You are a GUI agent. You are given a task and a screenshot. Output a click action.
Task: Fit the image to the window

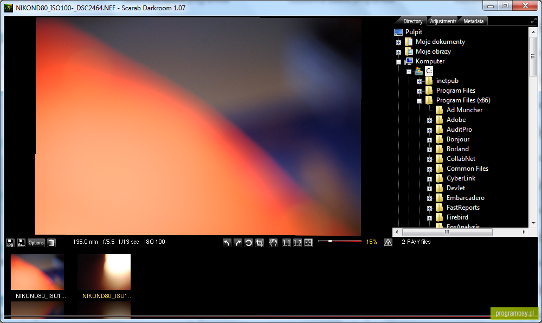coord(308,242)
